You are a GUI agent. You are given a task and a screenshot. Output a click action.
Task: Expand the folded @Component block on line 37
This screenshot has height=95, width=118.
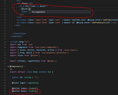(8, 66)
